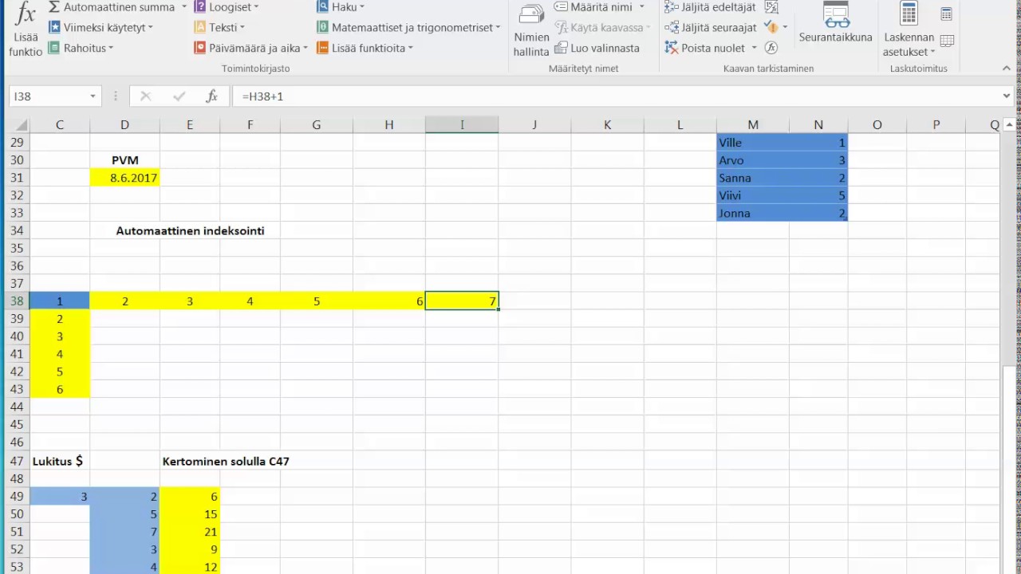Open Matemaattiset ja trigonometriset functions icon
Screen dimensions: 1021x574
click(322, 27)
